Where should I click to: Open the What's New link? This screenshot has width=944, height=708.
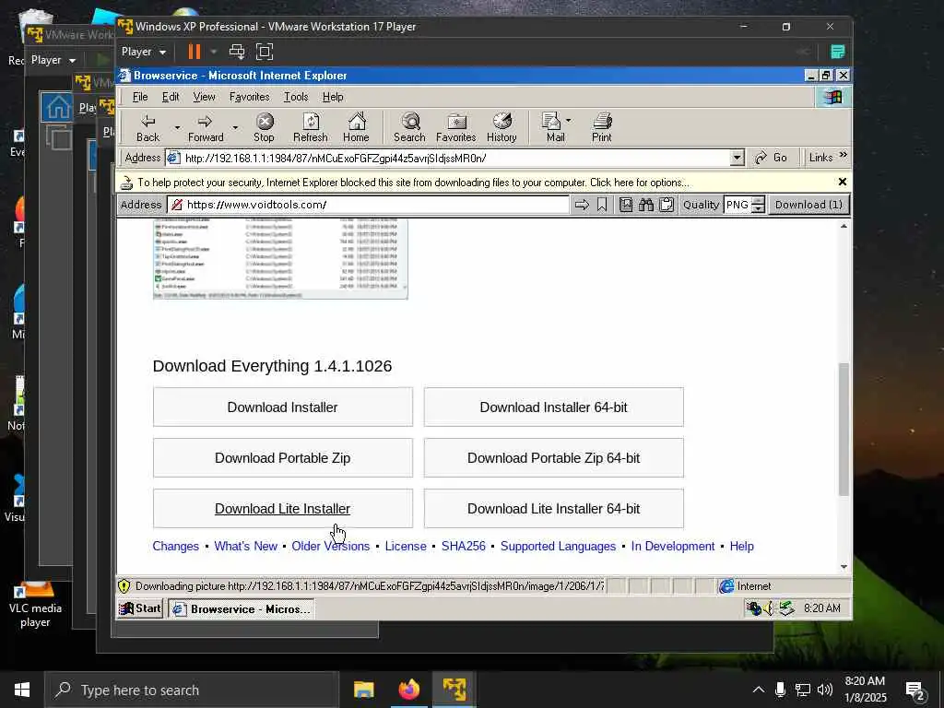point(245,546)
